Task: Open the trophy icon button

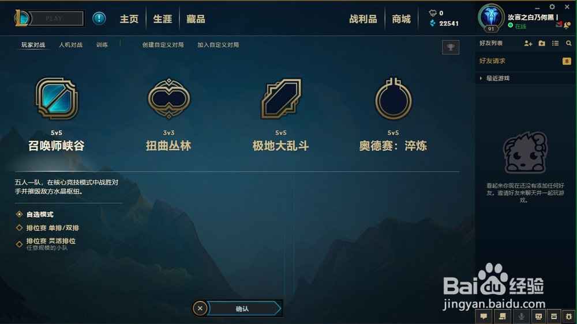Action: click(x=451, y=47)
